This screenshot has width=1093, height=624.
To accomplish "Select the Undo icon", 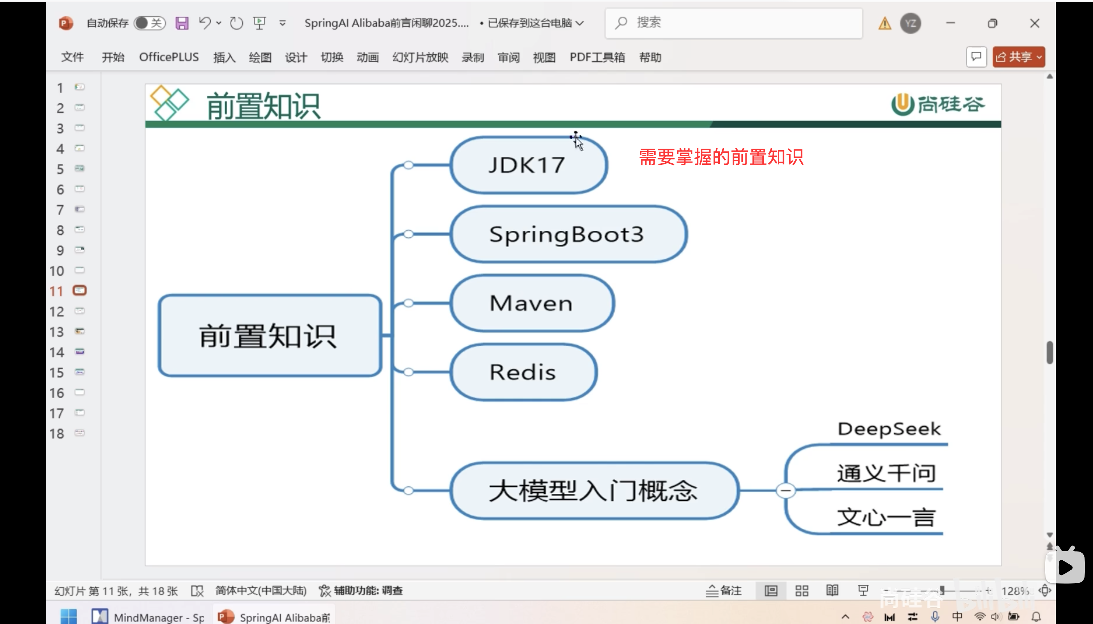I will (205, 23).
